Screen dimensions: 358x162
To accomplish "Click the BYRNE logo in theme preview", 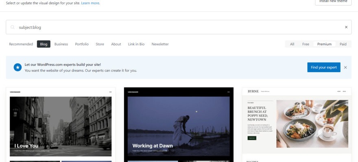I will click(253, 92).
